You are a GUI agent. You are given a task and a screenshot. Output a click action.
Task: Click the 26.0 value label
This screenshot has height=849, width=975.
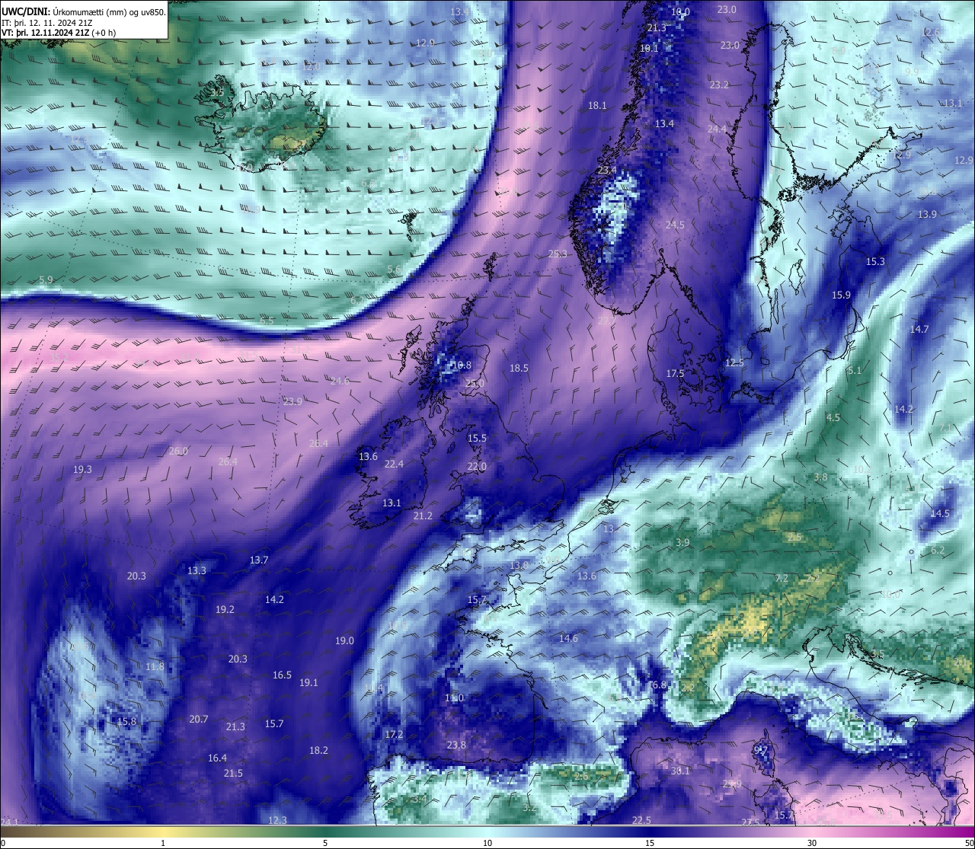click(x=178, y=451)
